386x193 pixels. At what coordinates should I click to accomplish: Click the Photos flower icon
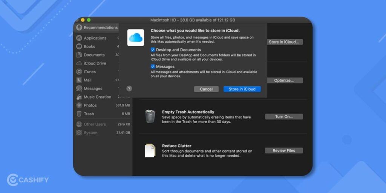pos(79,106)
